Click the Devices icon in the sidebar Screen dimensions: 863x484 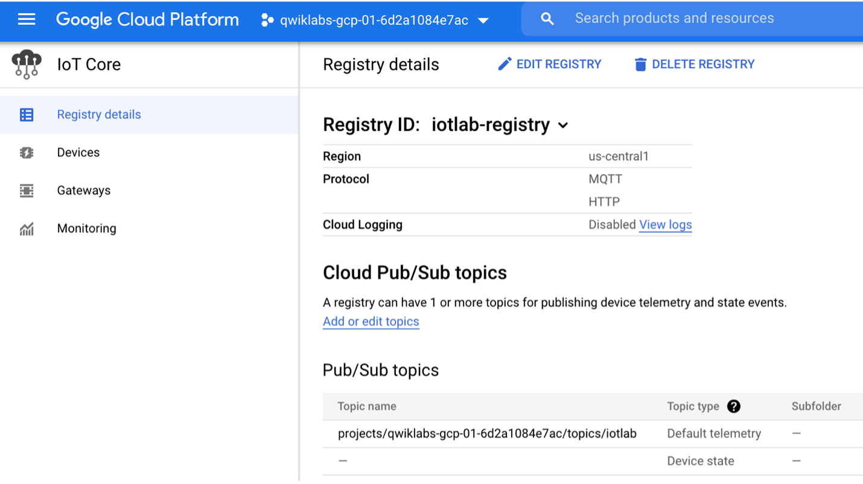pos(27,152)
